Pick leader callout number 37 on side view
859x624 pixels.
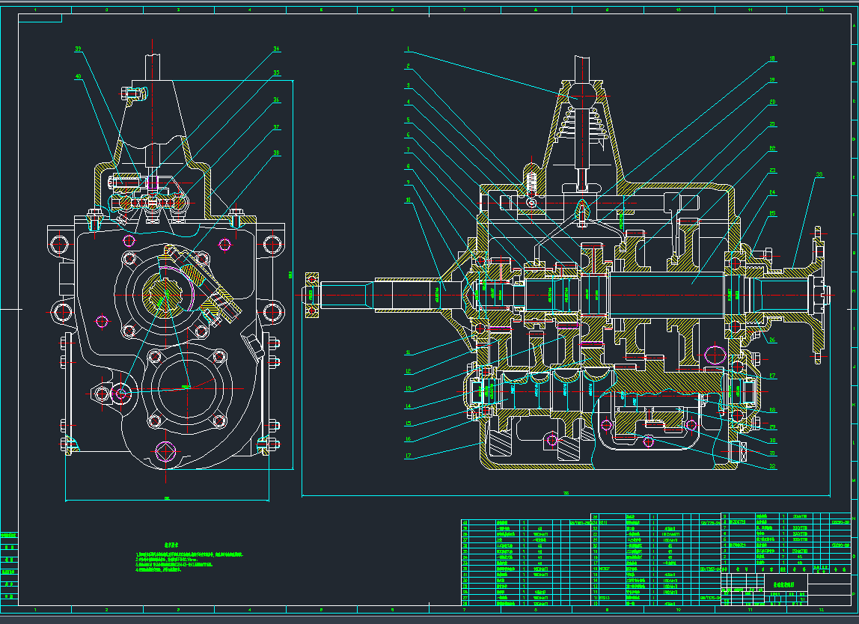click(276, 127)
